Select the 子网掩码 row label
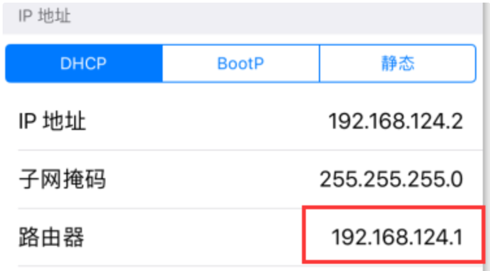490x271 pixels. [x=62, y=179]
